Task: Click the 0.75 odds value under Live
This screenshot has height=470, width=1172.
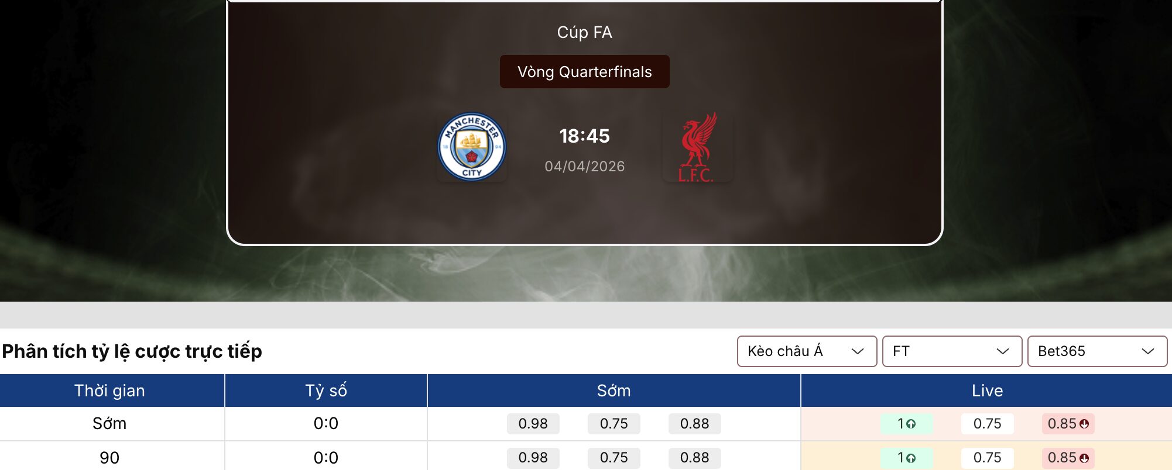Action: point(987,424)
